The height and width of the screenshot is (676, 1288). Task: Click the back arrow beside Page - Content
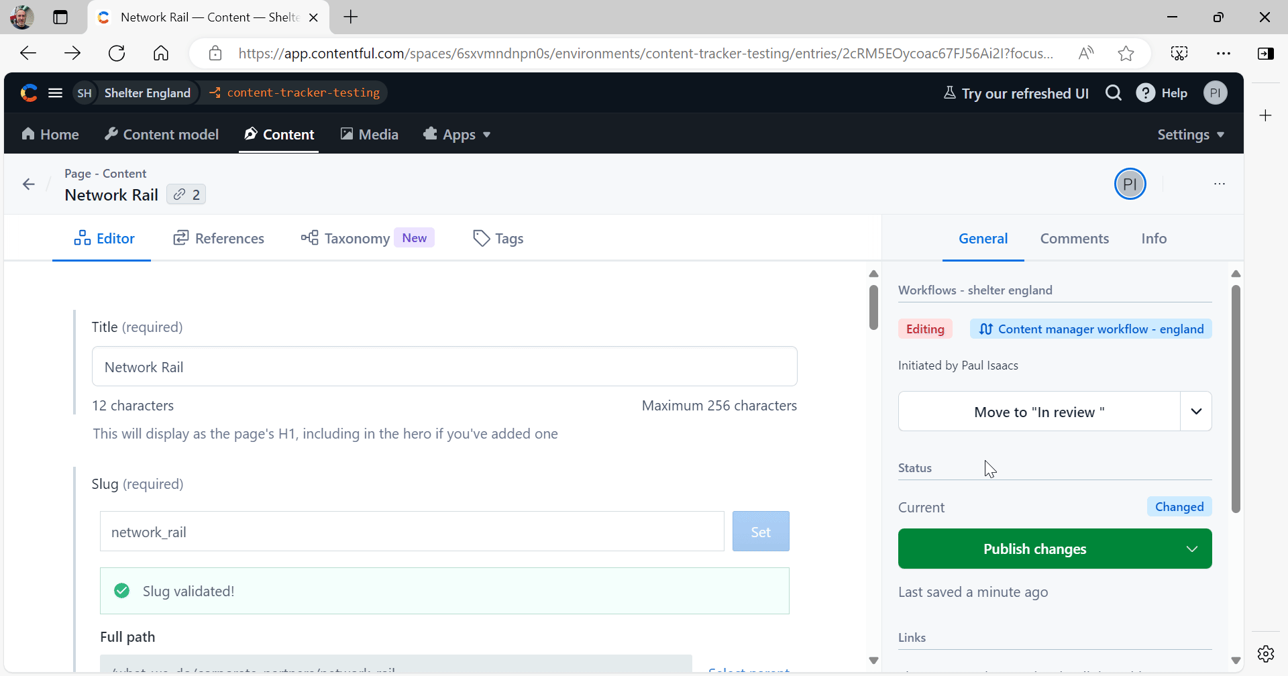[29, 184]
